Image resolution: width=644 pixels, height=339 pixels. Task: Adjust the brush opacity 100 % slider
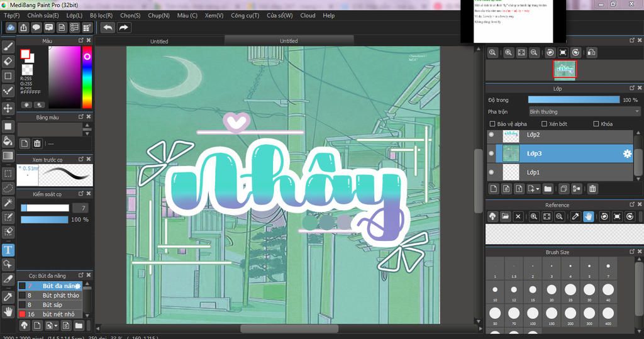point(45,220)
